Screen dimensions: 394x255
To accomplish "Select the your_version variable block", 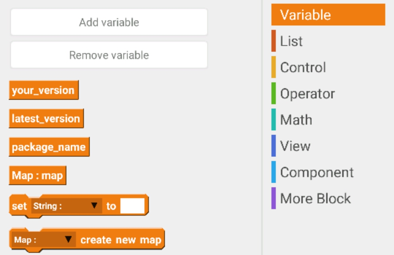I will coord(43,90).
